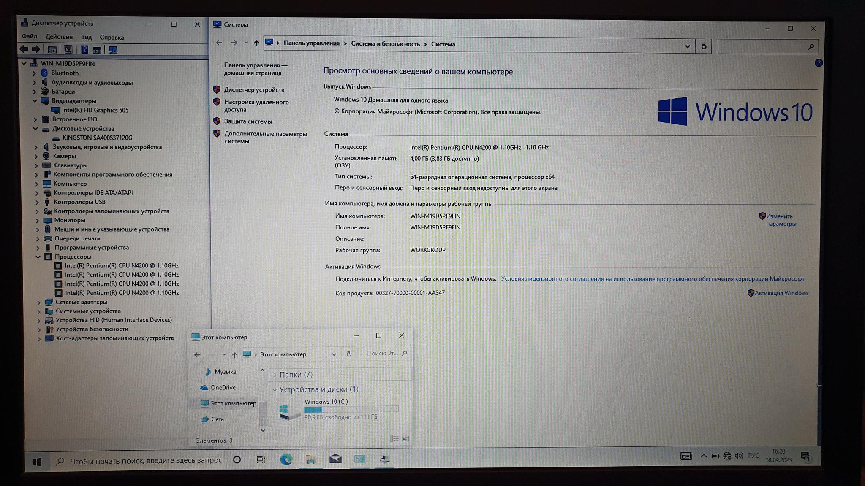This screenshot has width=865, height=486.
Task: Refresh the System control panel page
Action: 704,46
